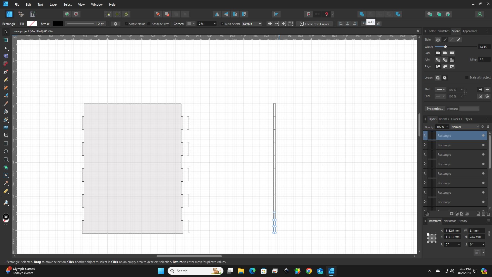Image resolution: width=492 pixels, height=277 pixels.
Task: Set stroke style to Dashed Line
Action: coord(452,40)
